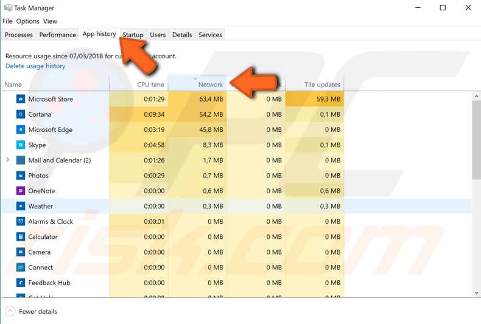
Task: Click the Microsoft Store app icon
Action: pyautogui.click(x=21, y=99)
